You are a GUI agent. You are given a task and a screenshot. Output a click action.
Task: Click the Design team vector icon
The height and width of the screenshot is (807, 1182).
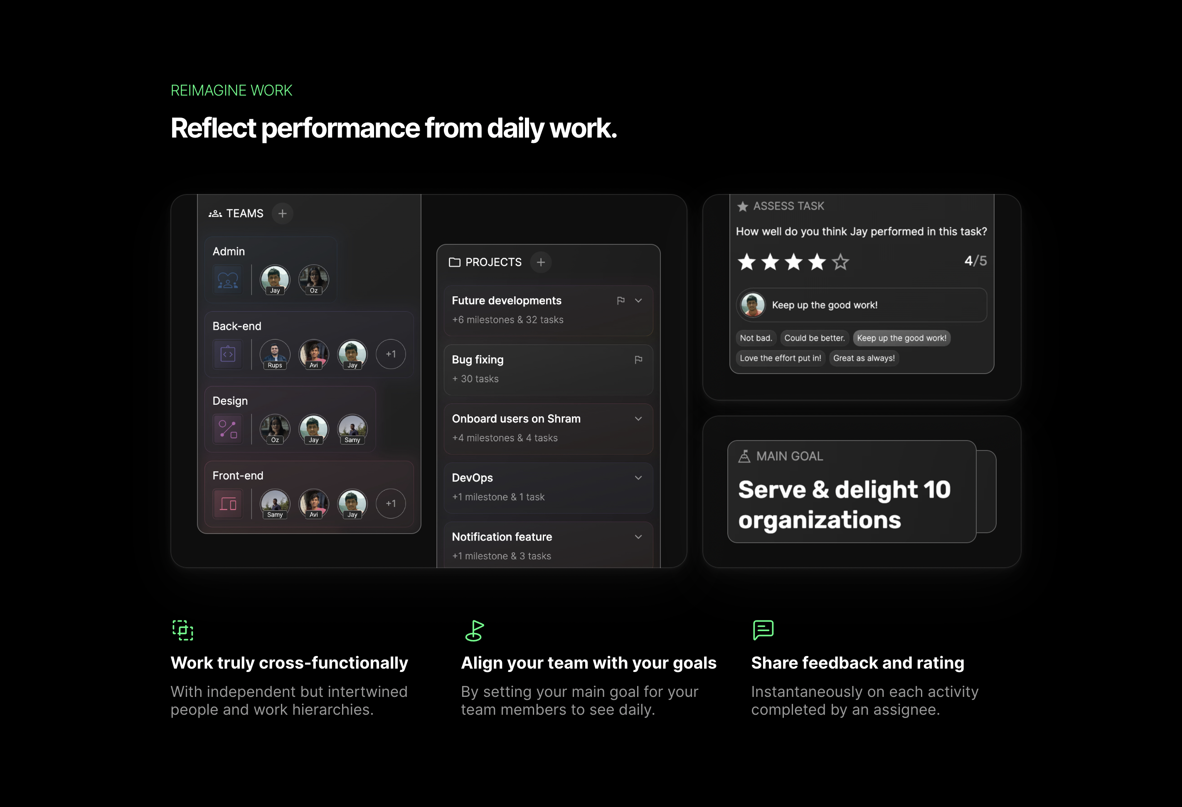228,429
